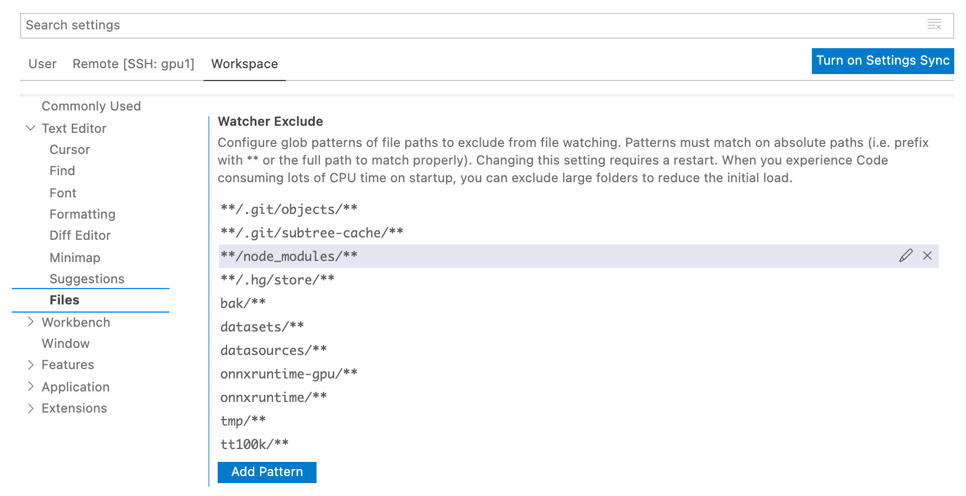The height and width of the screenshot is (496, 966).
Task: Collapse the Text Editor tree section
Action: click(x=31, y=128)
